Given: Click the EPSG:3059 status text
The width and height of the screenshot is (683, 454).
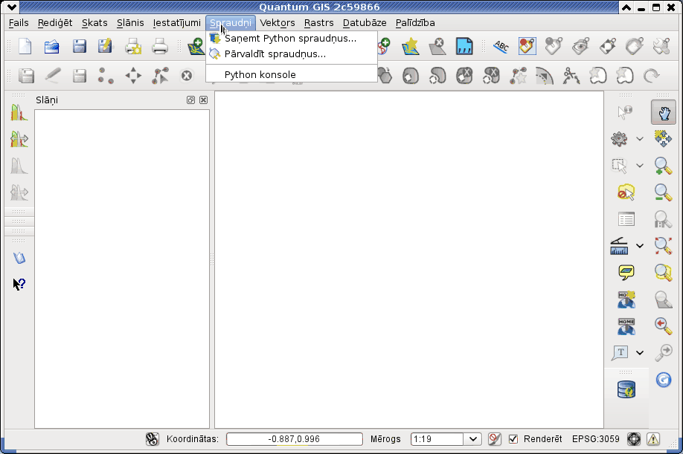Looking at the screenshot, I should pyautogui.click(x=595, y=439).
